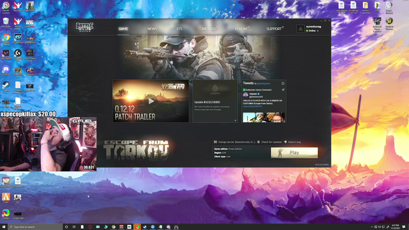The width and height of the screenshot is (409, 230).
Task: Switch to the NEWS tab
Action: tap(152, 29)
